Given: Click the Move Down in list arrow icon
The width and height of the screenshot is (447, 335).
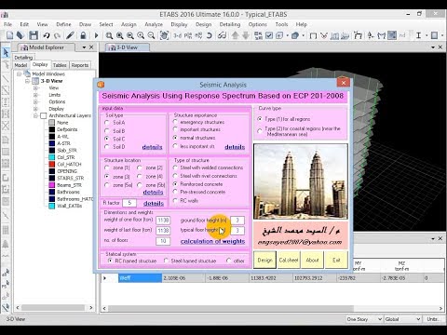Looking at the screenshot, I should click(246, 35).
